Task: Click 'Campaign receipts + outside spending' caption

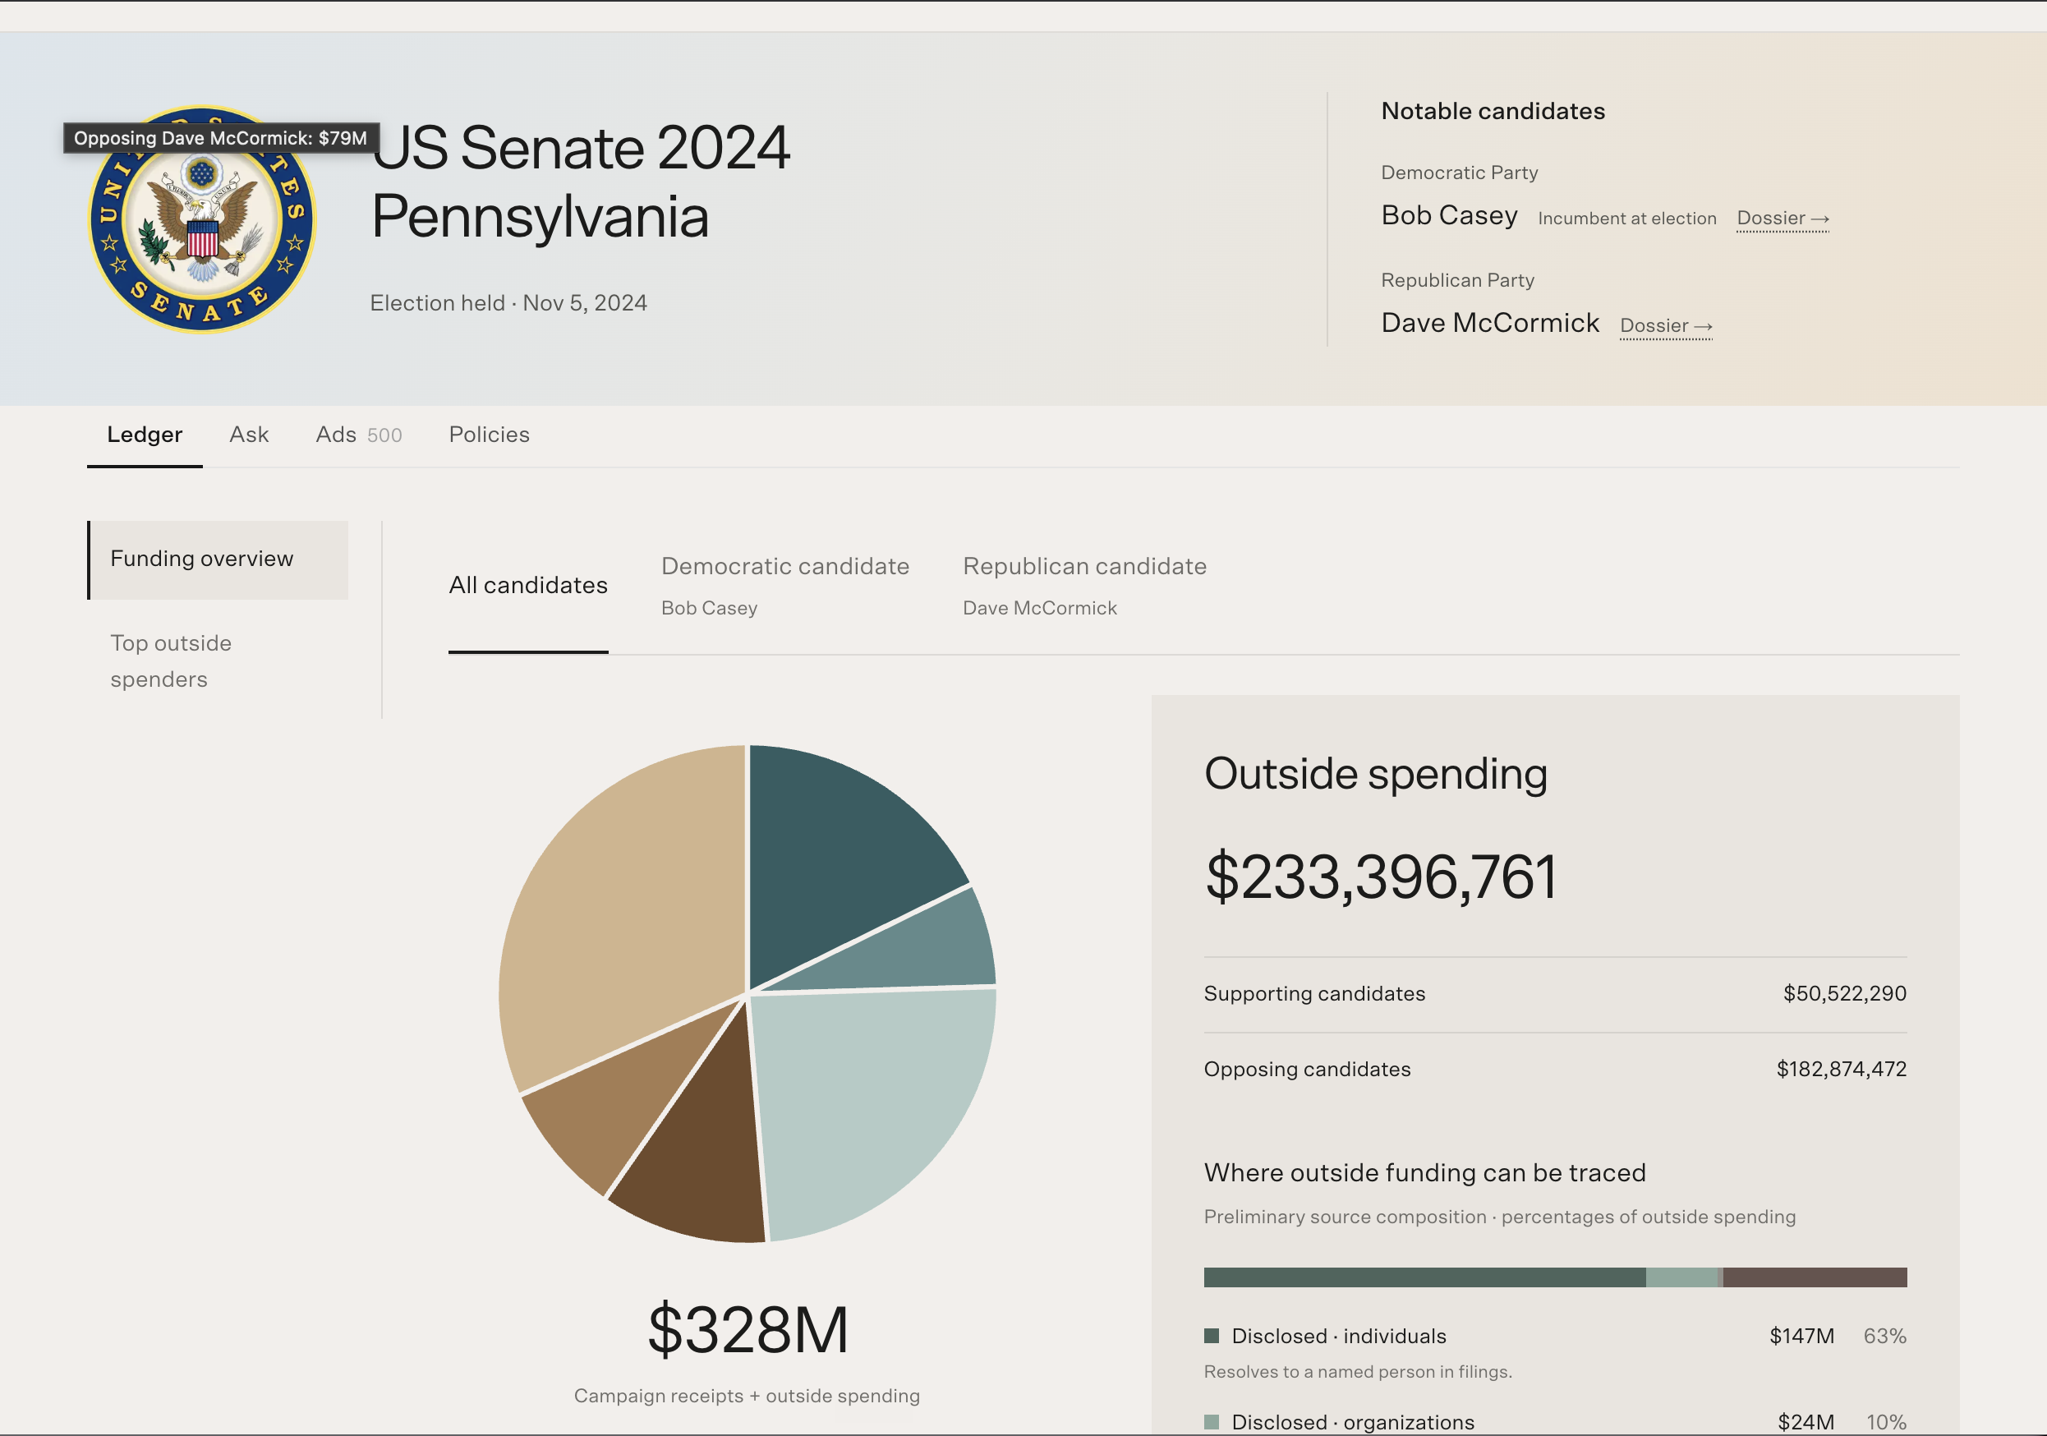Action: pos(747,1397)
